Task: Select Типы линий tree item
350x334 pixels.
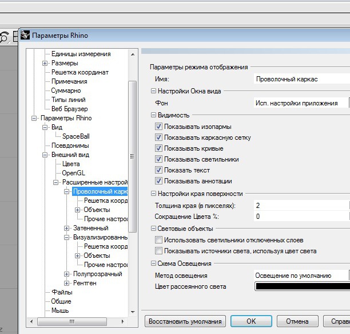Action: coord(68,100)
